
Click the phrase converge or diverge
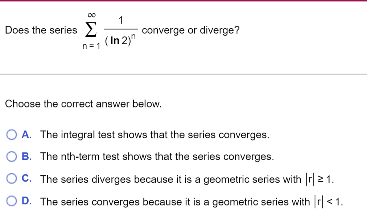pos(190,30)
